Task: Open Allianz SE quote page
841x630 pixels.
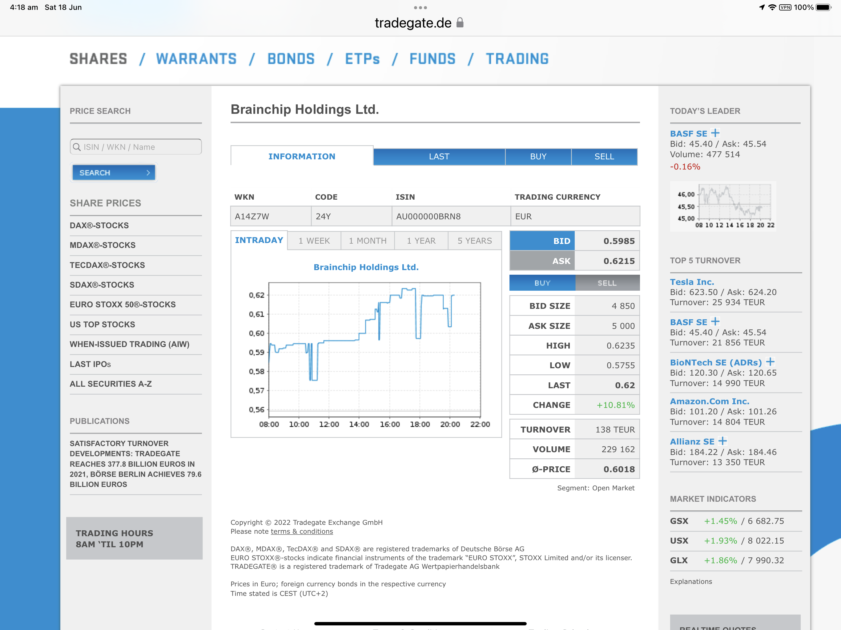Action: click(x=692, y=441)
